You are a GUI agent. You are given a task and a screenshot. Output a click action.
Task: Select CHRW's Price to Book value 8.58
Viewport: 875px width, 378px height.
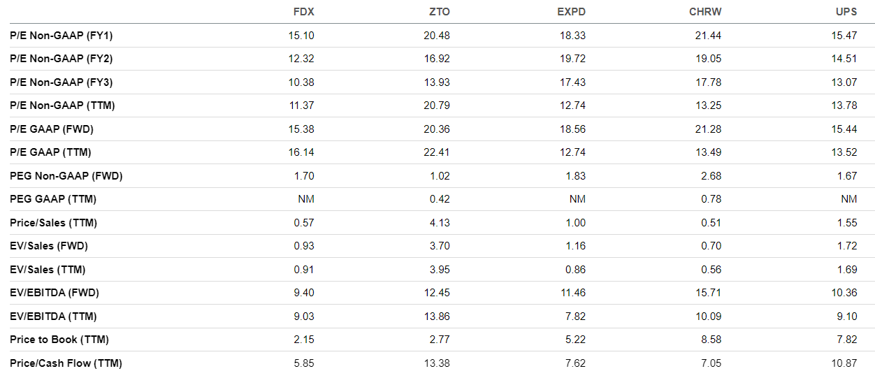(x=711, y=340)
